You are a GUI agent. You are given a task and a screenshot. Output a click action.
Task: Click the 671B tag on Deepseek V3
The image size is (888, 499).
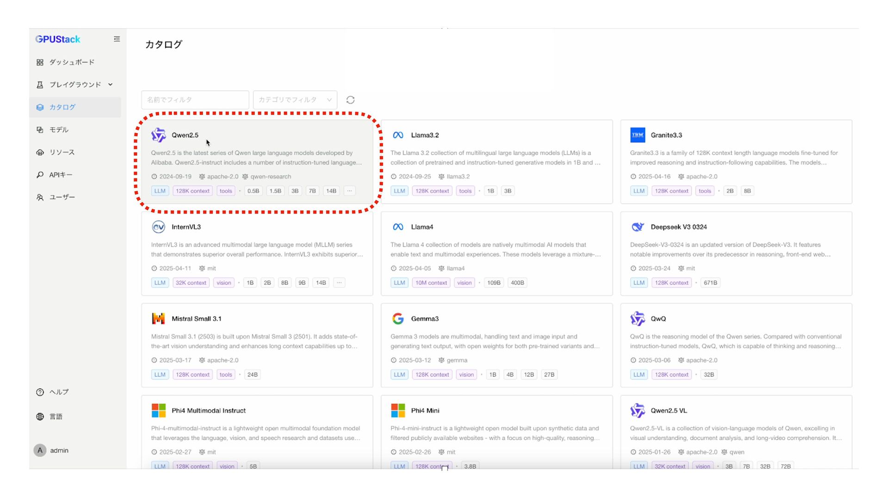point(710,283)
